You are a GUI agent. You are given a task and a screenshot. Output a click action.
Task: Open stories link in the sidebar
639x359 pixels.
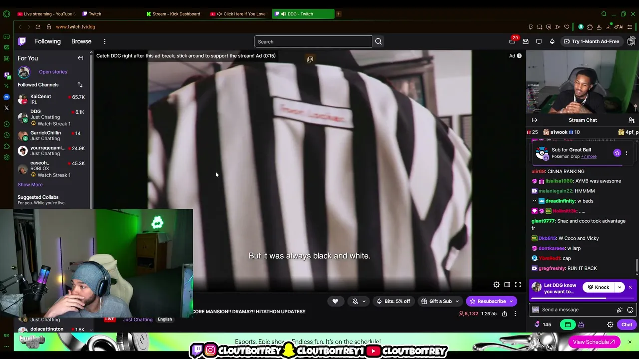click(53, 72)
